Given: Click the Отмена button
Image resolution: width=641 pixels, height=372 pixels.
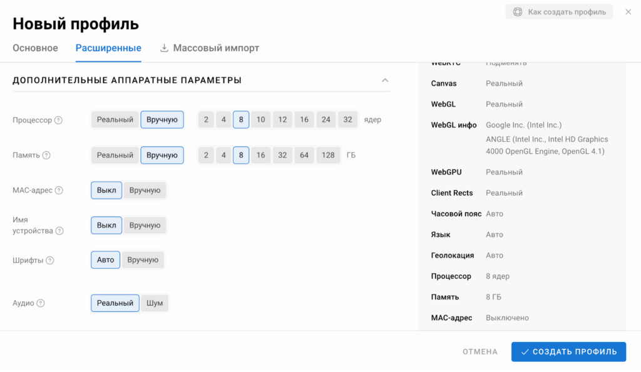Looking at the screenshot, I should (x=480, y=352).
